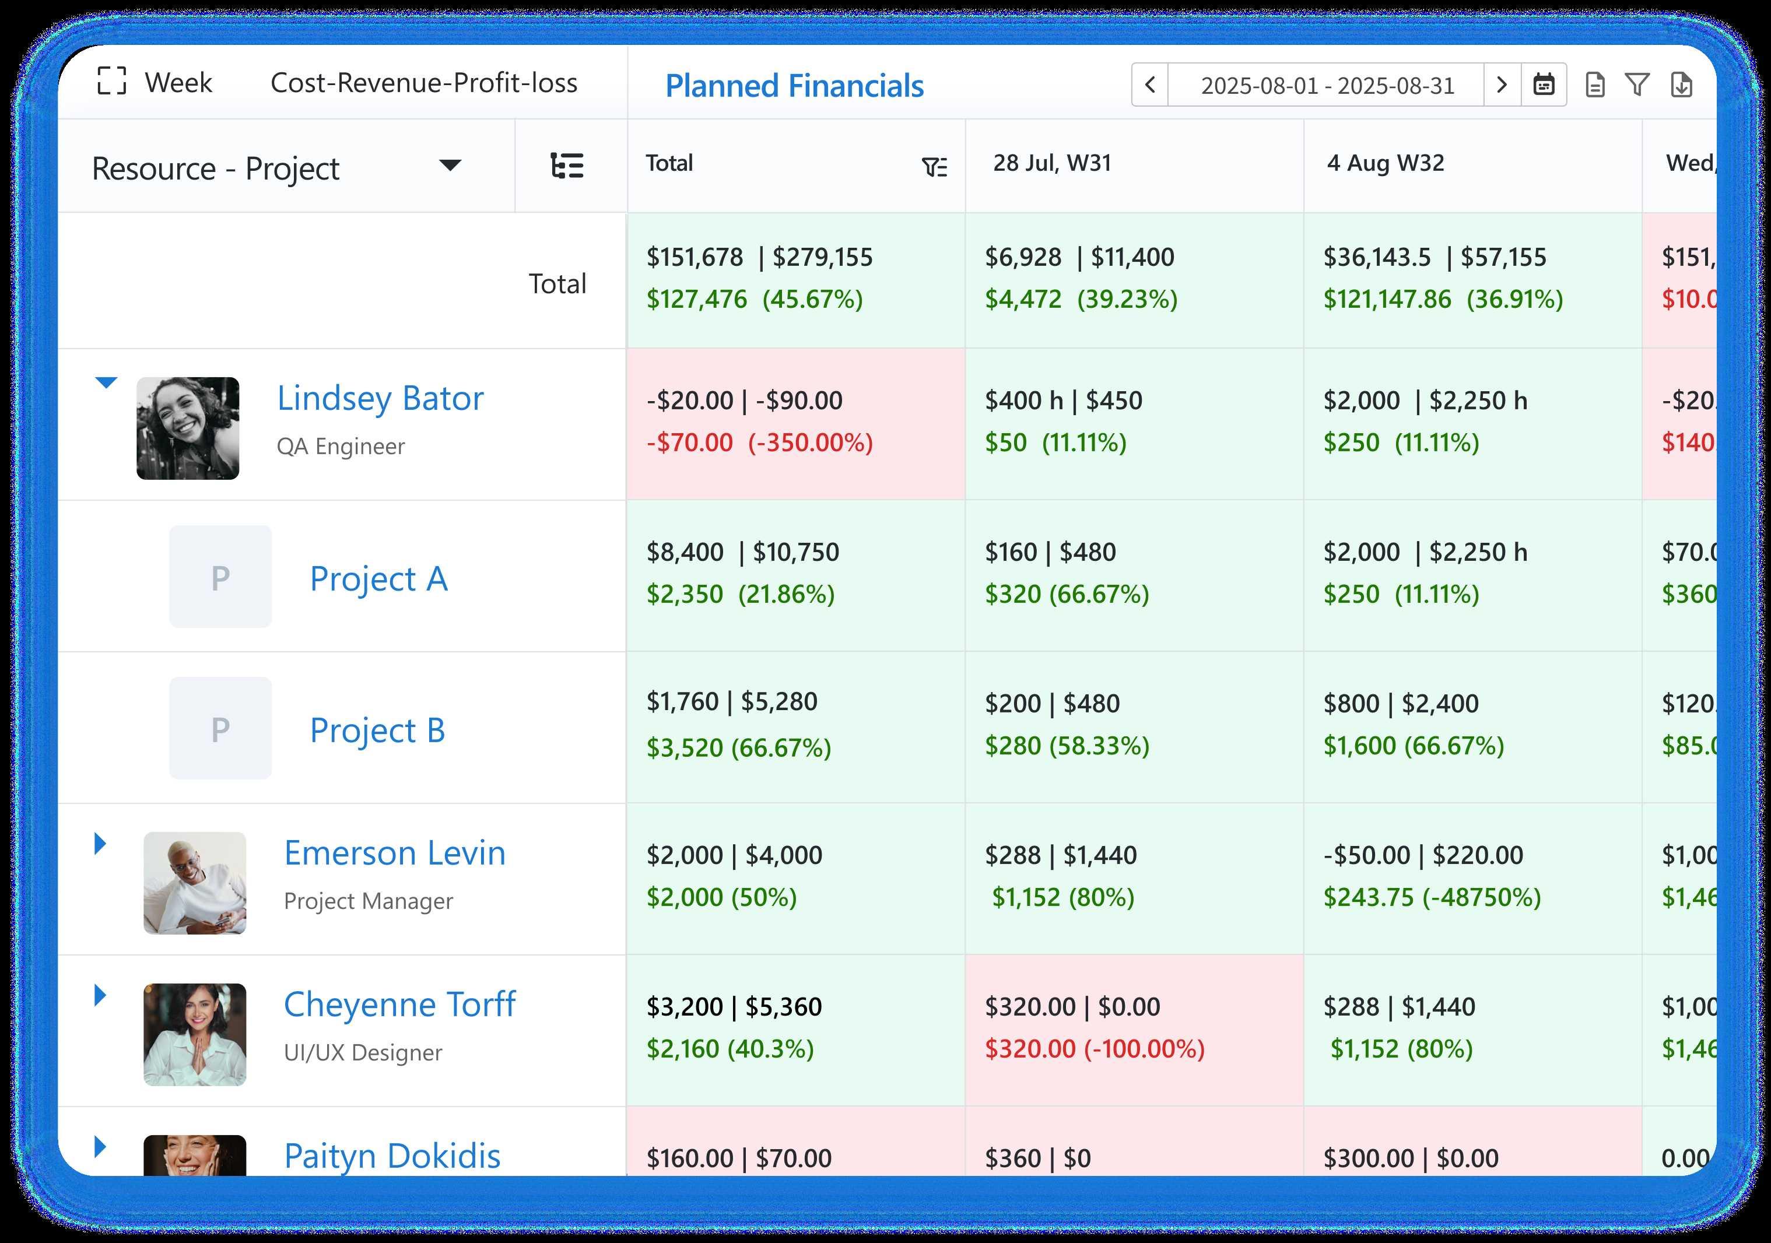Viewport: 1771px width, 1243px height.
Task: Expand the Cheyenne Torff row
Action: (100, 995)
